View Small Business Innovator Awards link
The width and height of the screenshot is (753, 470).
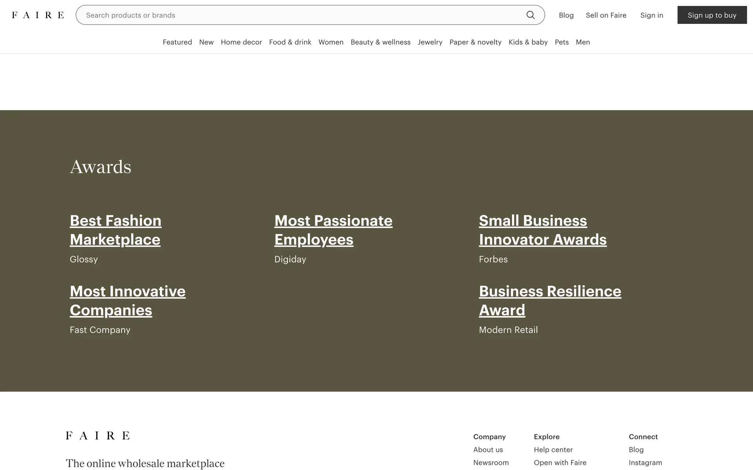coord(542,230)
